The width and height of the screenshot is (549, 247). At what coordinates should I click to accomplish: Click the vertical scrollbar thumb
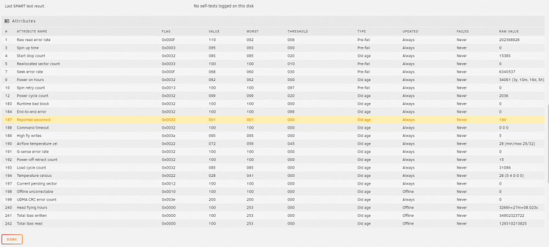[547, 145]
